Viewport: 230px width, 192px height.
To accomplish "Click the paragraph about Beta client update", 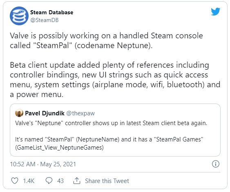I will pyautogui.click(x=115, y=79).
